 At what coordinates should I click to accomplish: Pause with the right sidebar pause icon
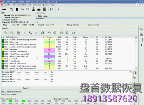pyautogui.click(x=141, y=45)
